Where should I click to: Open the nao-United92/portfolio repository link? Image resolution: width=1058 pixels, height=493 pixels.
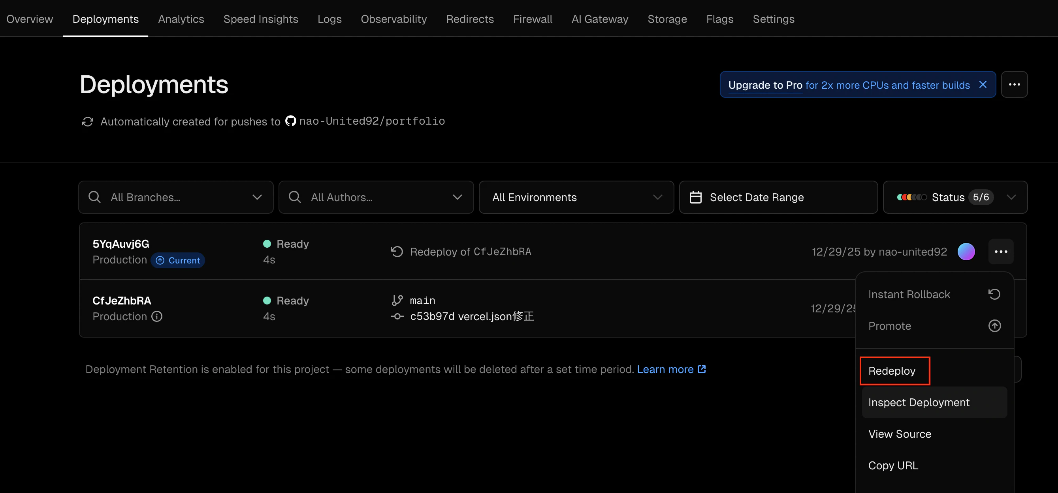point(372,121)
